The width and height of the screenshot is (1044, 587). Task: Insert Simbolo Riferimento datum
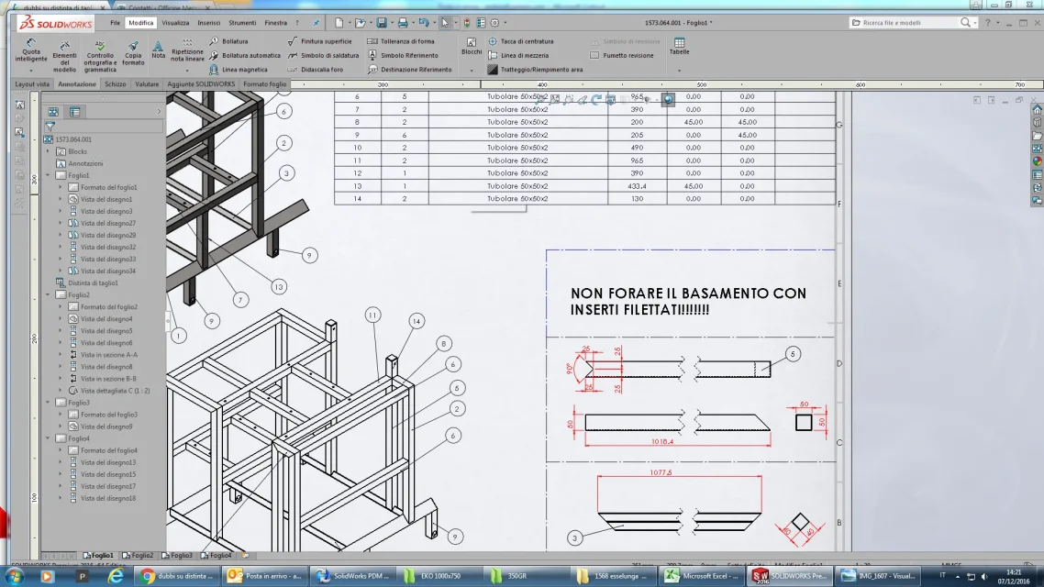coord(403,55)
